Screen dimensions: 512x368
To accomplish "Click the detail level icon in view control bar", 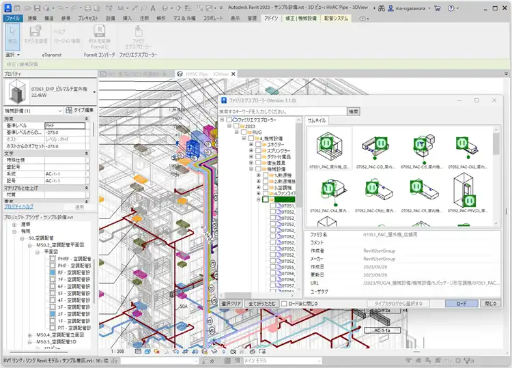I will (x=138, y=352).
